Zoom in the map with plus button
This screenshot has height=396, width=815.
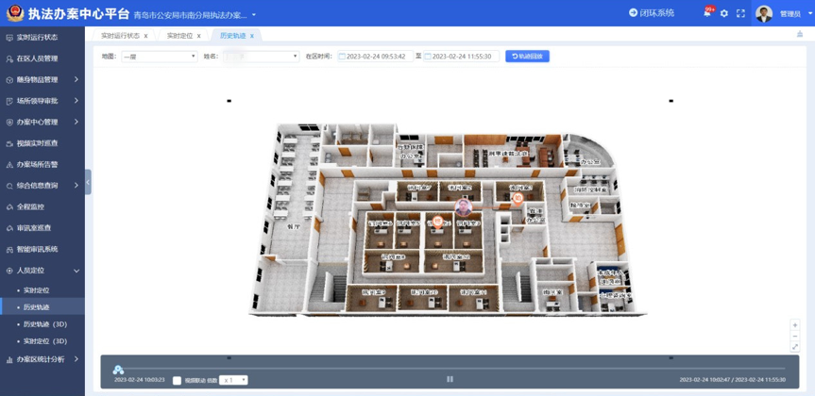(795, 325)
